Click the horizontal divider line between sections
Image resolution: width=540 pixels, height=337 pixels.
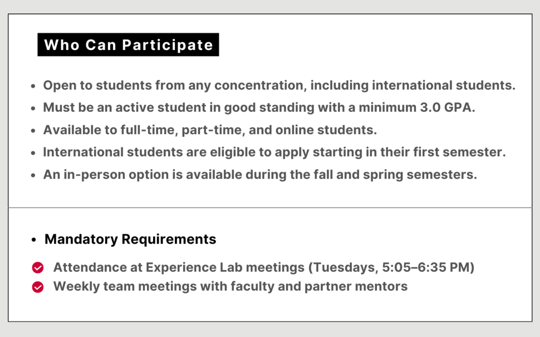[270, 207]
